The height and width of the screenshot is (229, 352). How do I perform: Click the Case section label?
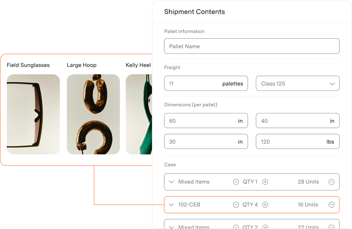click(x=170, y=165)
